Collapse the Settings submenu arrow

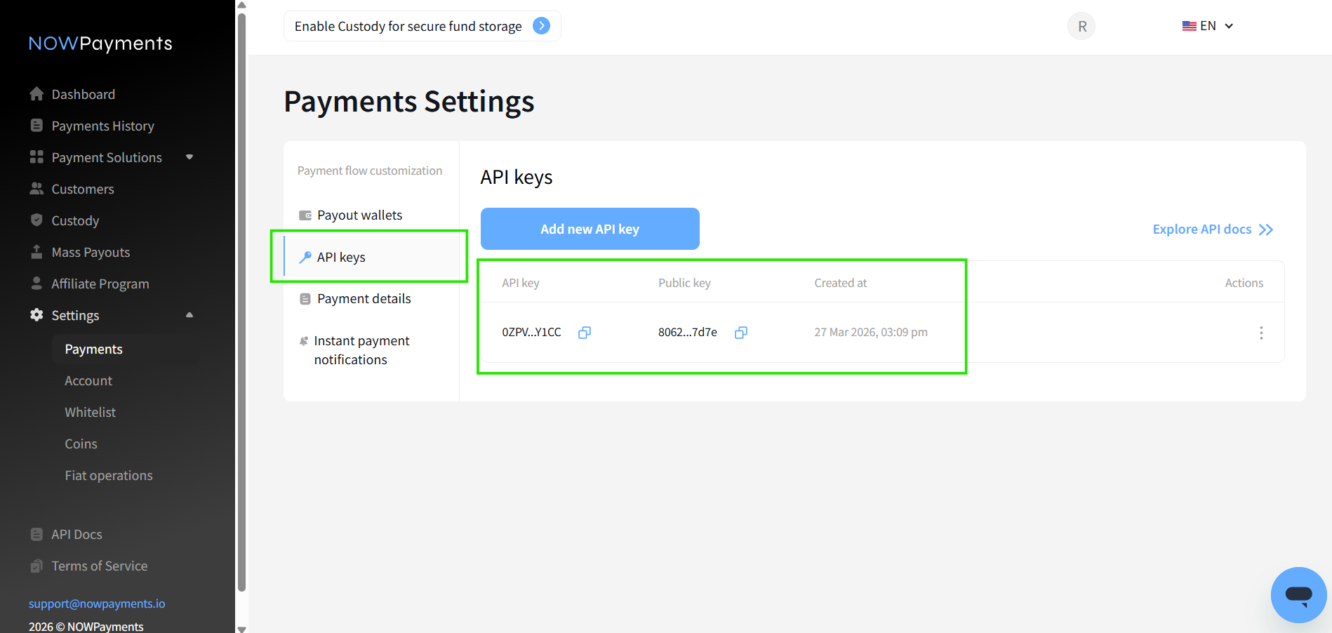click(189, 315)
